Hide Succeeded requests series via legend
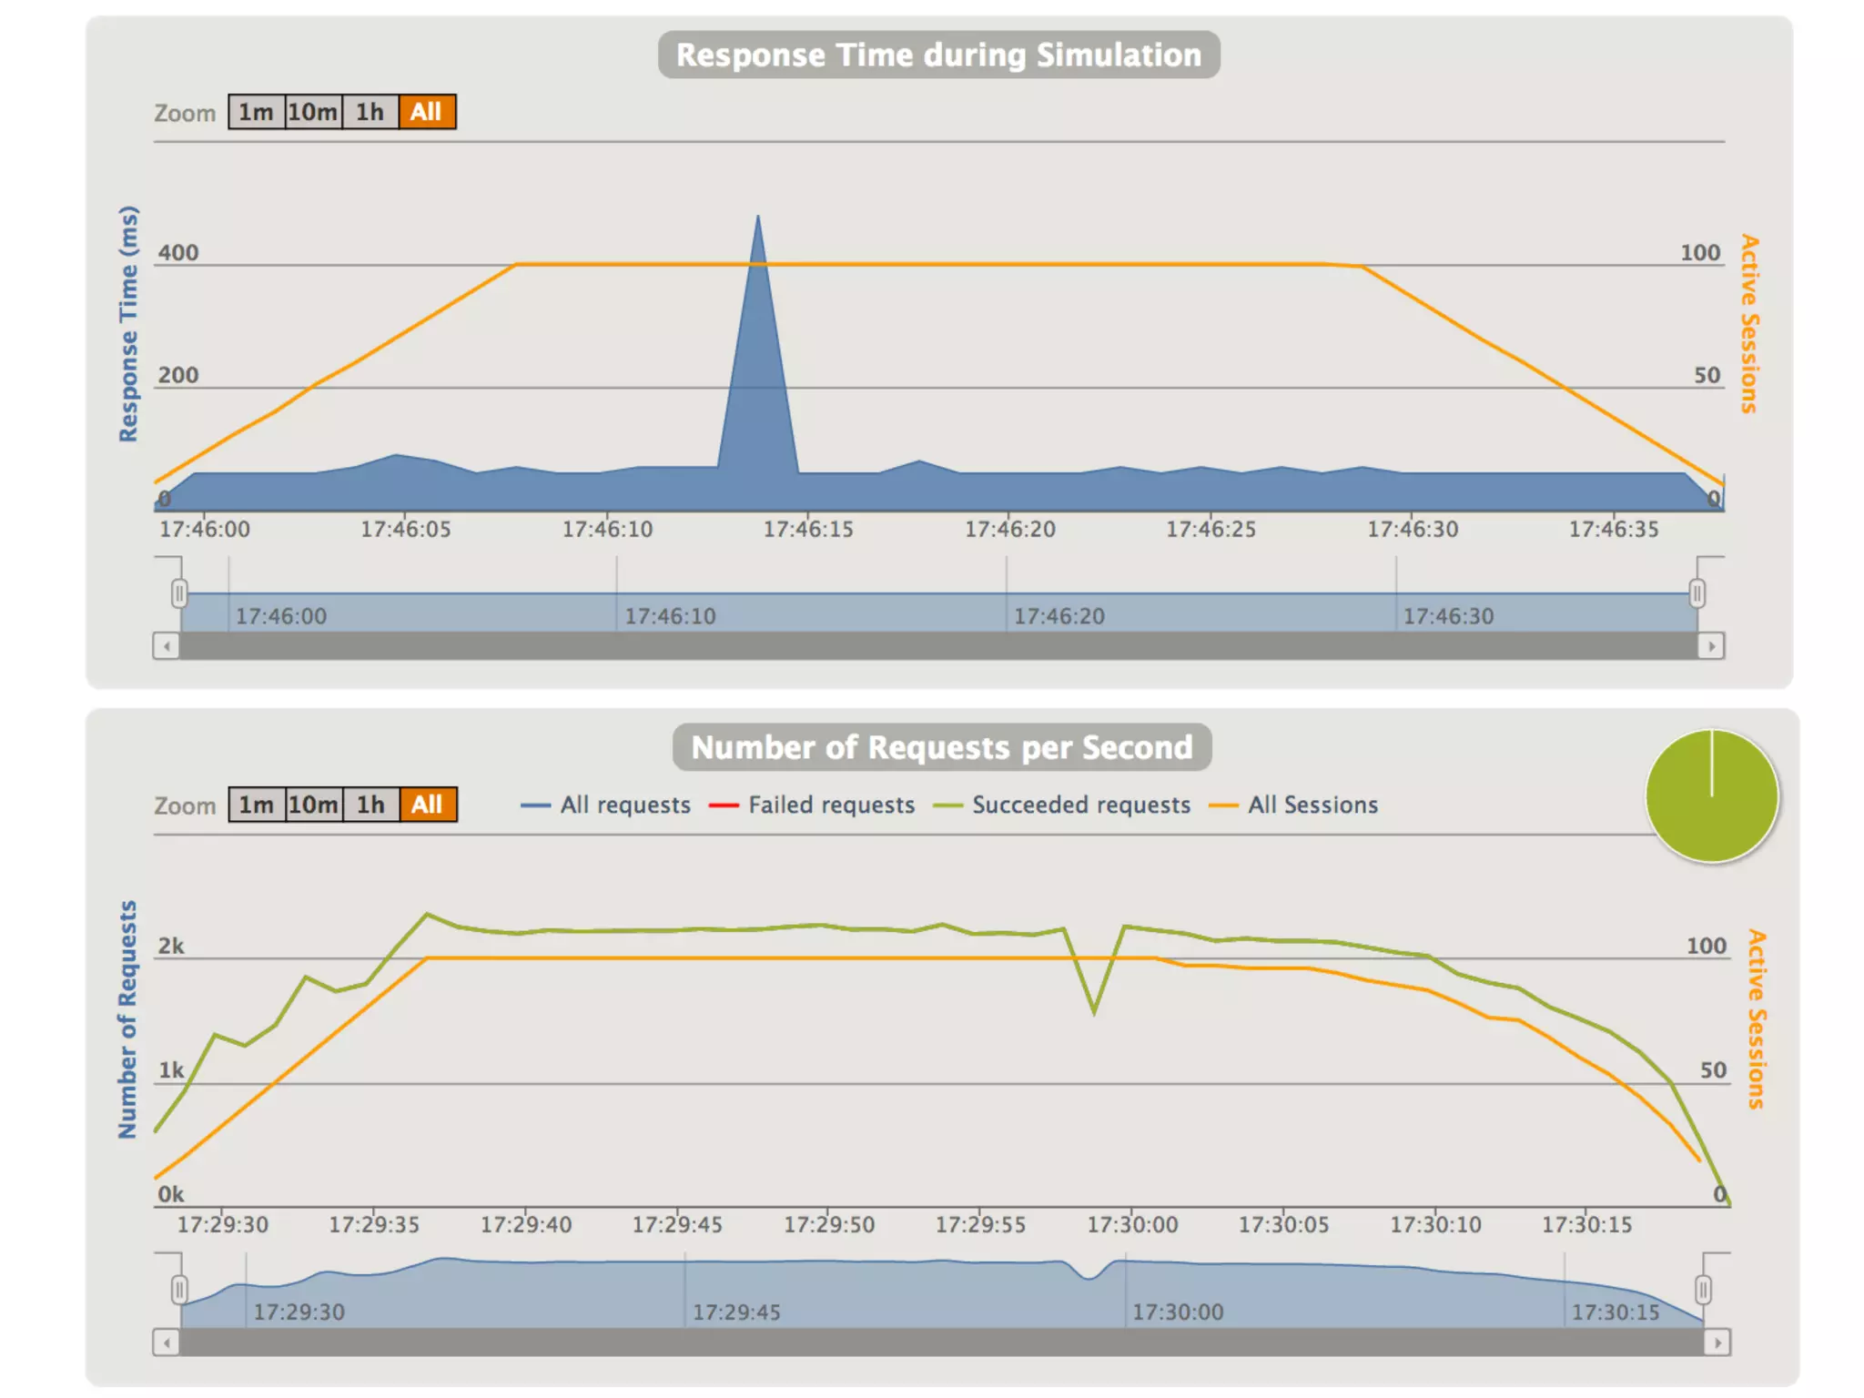 1080,805
